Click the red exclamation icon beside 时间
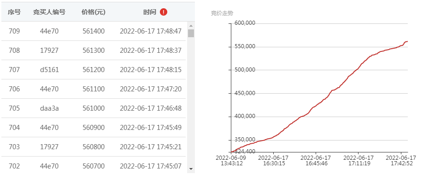The width and height of the screenshot is (423, 191). [164, 12]
